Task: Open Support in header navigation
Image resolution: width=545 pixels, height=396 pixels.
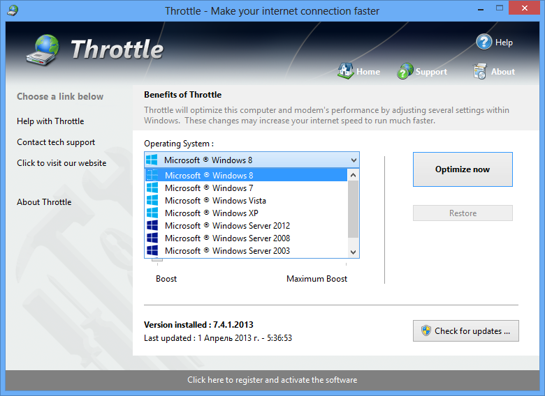Action: pos(431,72)
